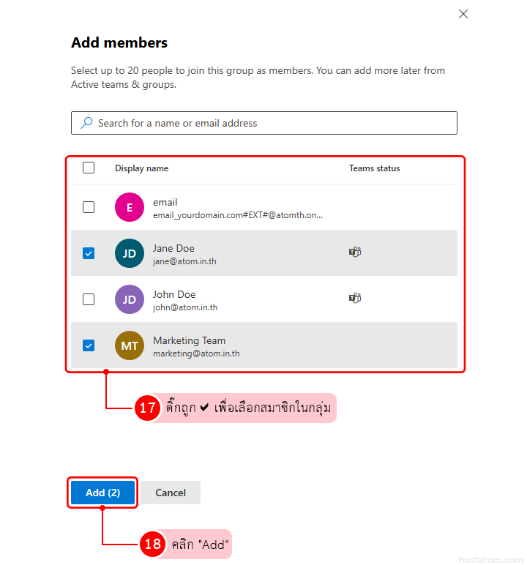Click the Display name column header
This screenshot has height=565, width=527.
tap(141, 168)
